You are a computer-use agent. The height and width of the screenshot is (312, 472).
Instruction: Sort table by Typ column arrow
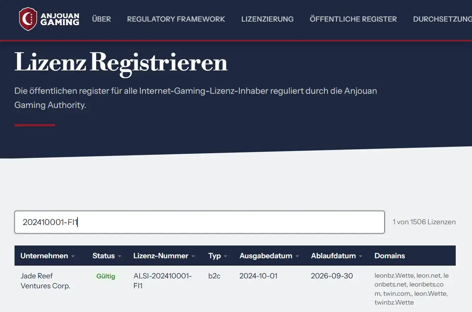pos(225,256)
